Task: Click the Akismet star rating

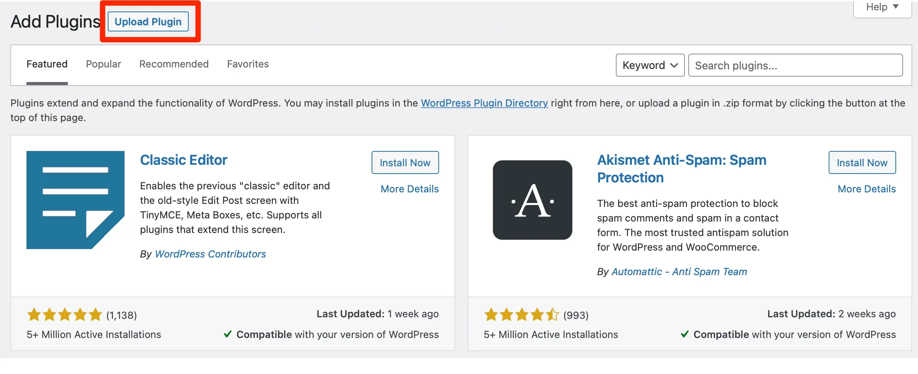Action: 522,315
